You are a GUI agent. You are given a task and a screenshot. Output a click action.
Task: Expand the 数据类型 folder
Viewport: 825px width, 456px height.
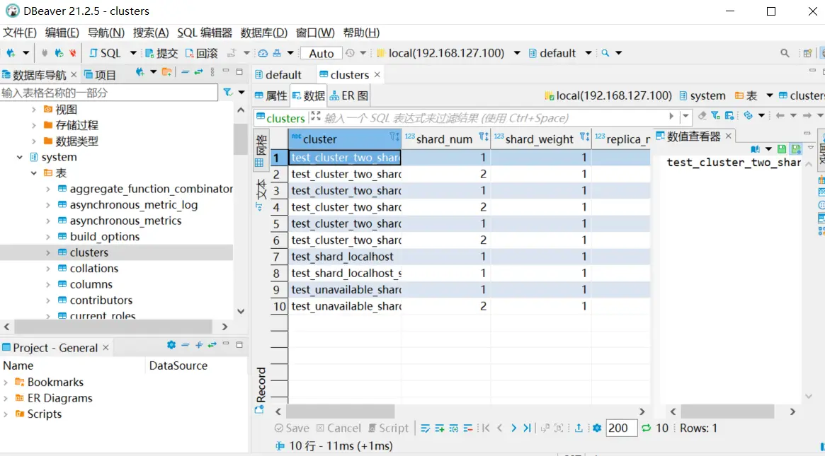point(34,141)
